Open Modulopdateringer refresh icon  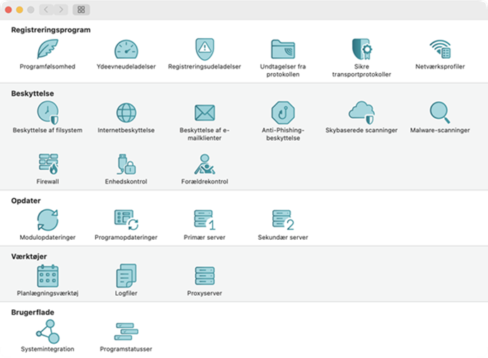point(47,220)
